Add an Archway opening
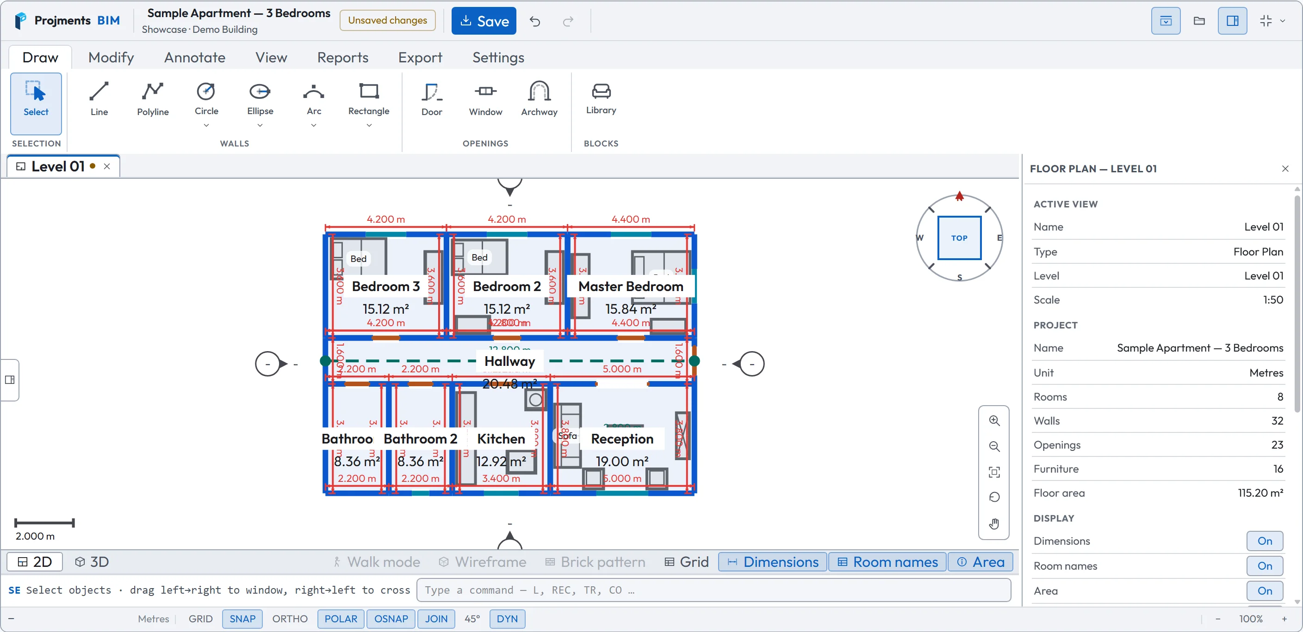 point(539,99)
